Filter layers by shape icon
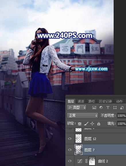This screenshot has width=126, height=166. (x=115, y=108)
